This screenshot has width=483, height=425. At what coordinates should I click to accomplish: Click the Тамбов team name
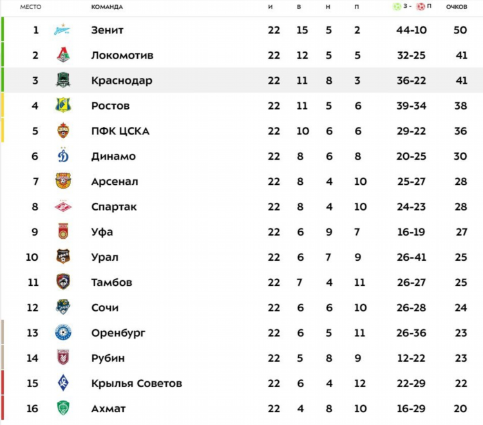(x=111, y=283)
